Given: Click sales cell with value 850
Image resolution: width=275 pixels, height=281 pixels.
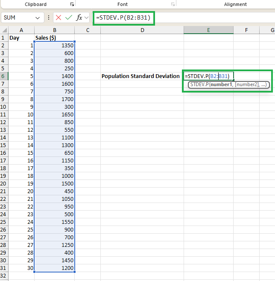Looking at the screenshot, I should [x=55, y=122].
